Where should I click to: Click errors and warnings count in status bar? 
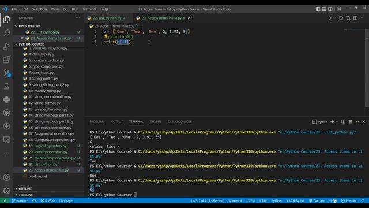tap(47, 200)
